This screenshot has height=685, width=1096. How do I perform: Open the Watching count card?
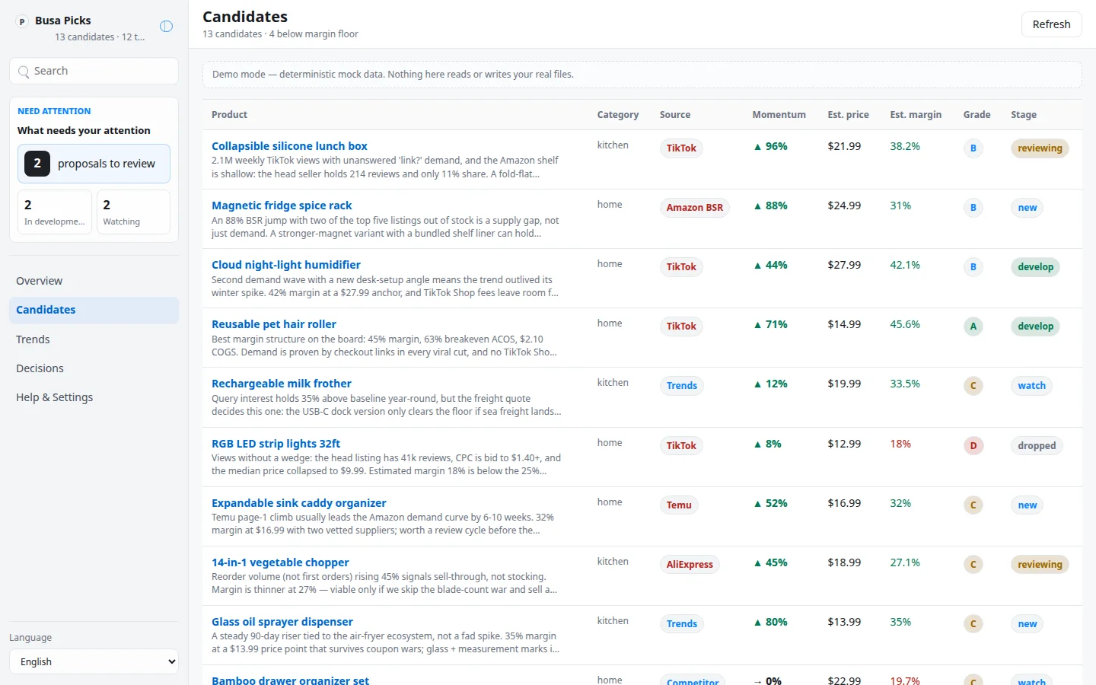point(133,212)
